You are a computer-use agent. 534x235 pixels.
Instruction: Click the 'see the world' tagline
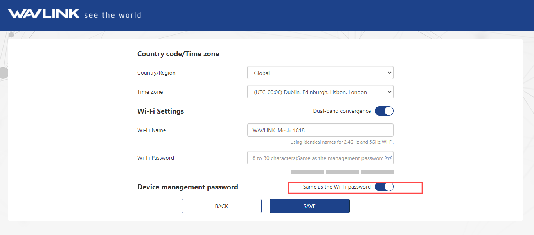click(x=113, y=15)
